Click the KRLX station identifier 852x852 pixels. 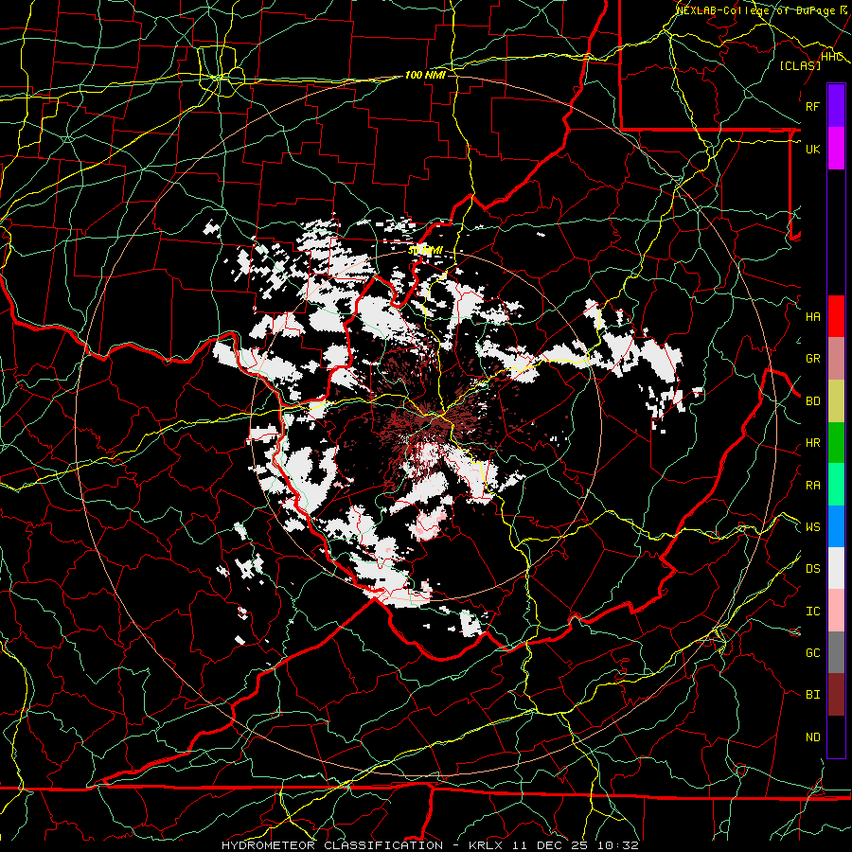pos(486,845)
